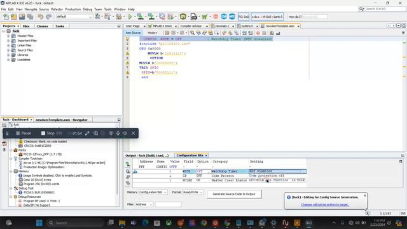The image size is (407, 229).
Task: Click the New File toolbar icon
Action: tap(6, 17)
